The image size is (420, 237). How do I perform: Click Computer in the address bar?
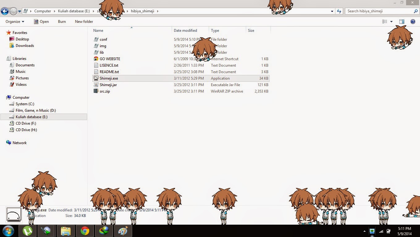(x=43, y=11)
